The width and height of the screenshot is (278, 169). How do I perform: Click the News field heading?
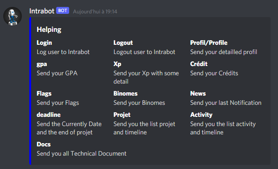(x=198, y=93)
